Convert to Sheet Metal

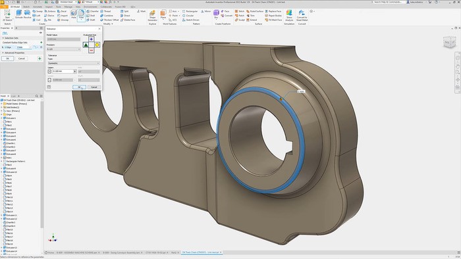302,15
